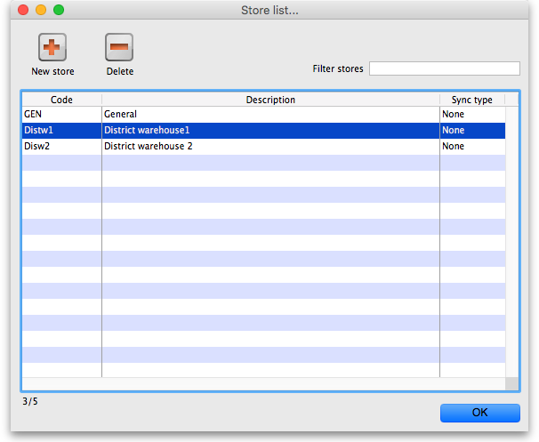This screenshot has width=539, height=442.
Task: Click the Delete minus icon
Action: coord(119,47)
